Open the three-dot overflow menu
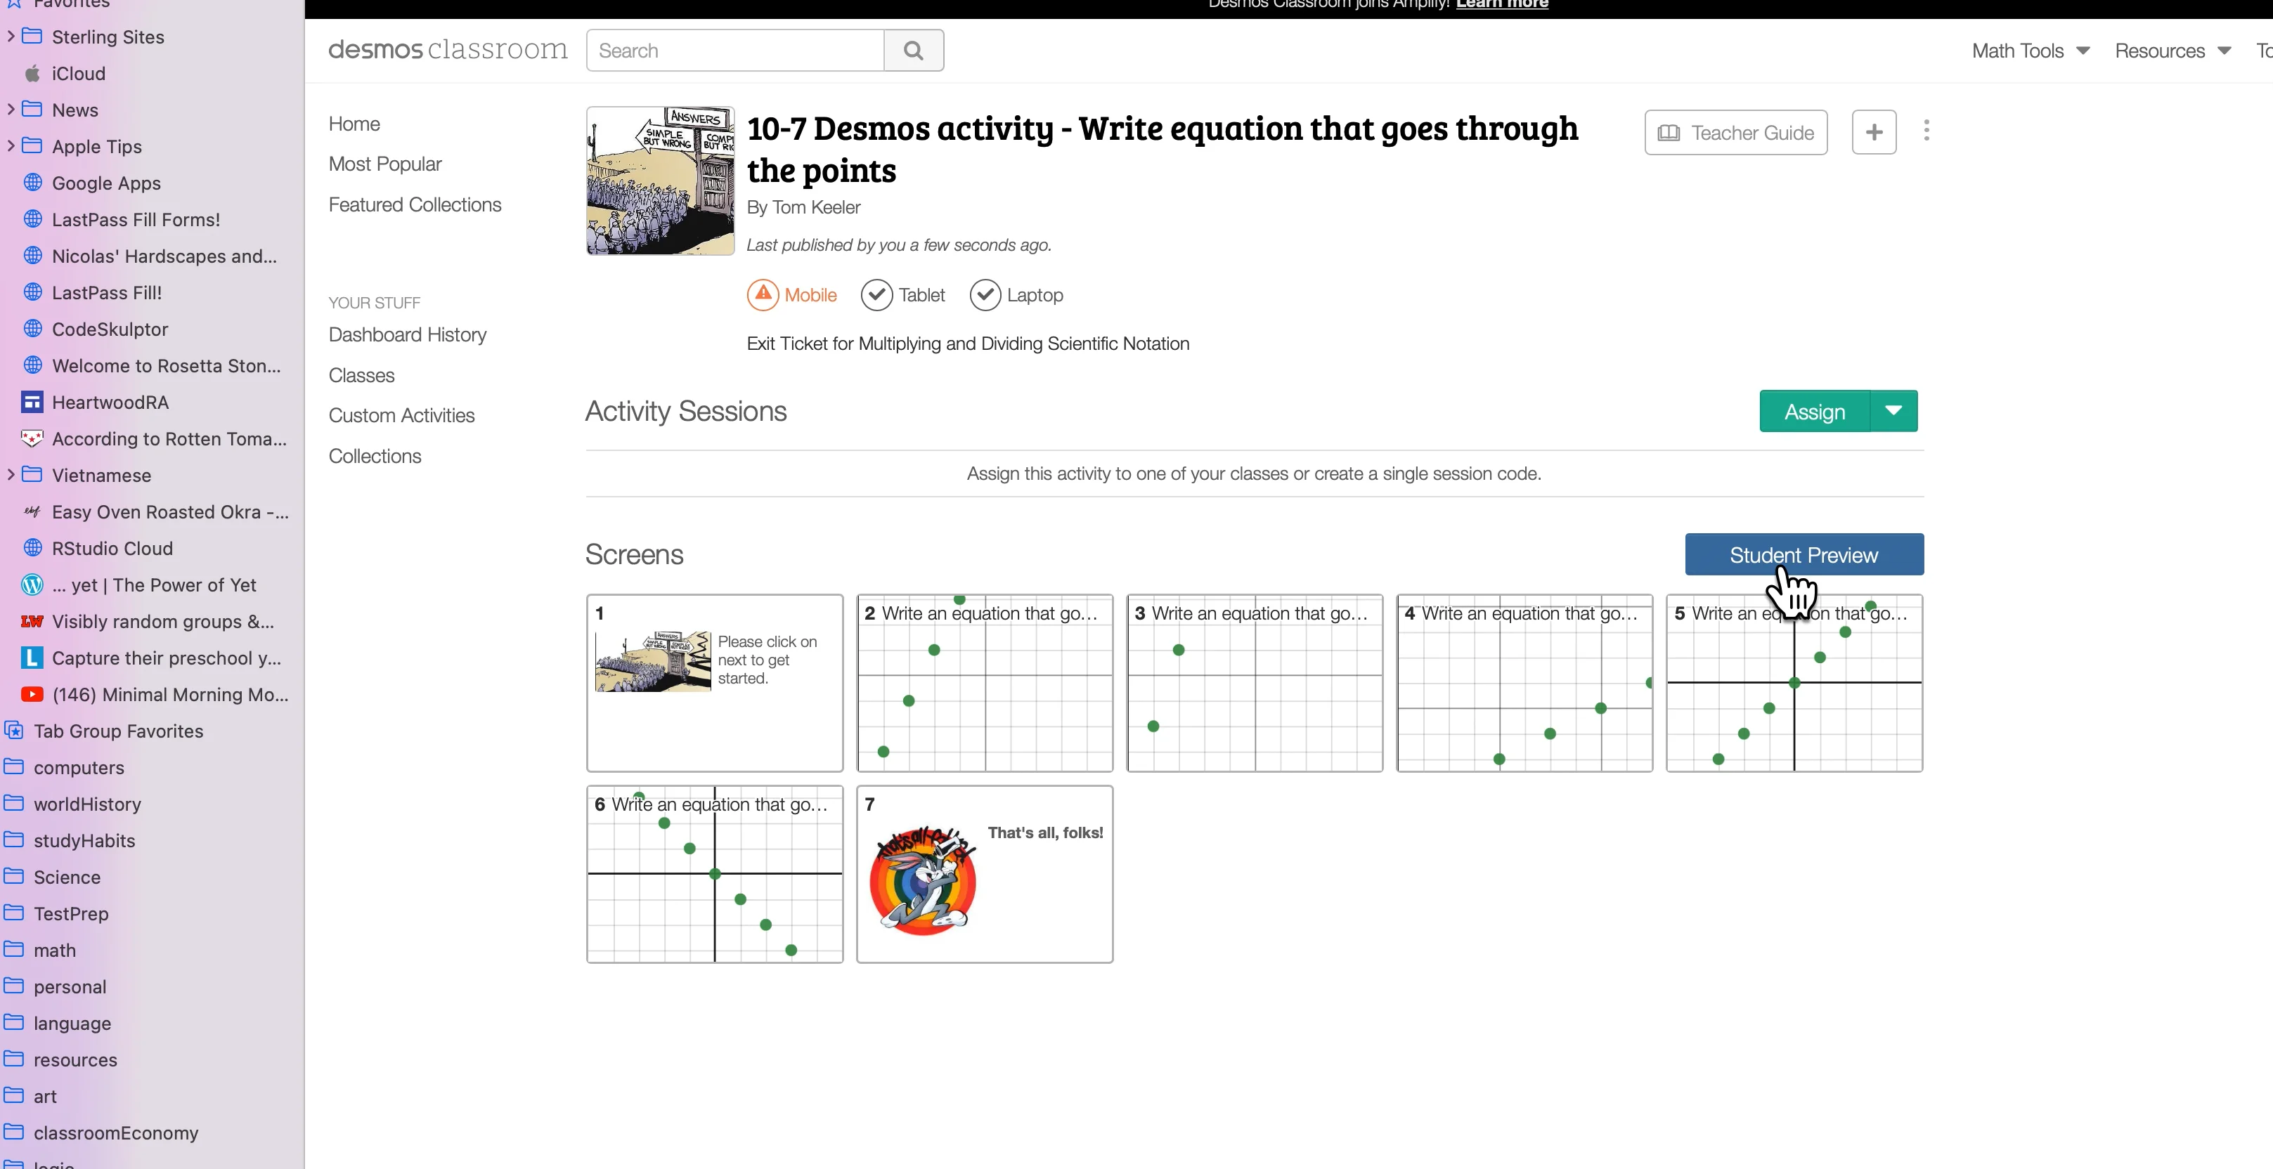This screenshot has width=2273, height=1169. [x=1927, y=131]
